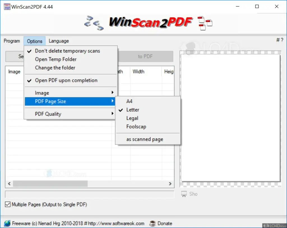Click the scanner arrows logo icon
Screen dimensions: 287x228
tap(94, 23)
